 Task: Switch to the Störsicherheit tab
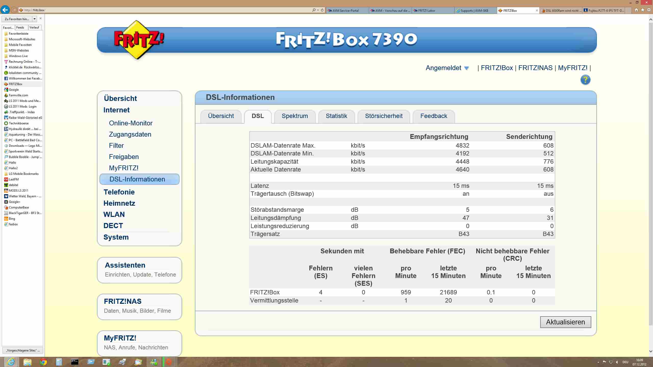[x=383, y=116]
